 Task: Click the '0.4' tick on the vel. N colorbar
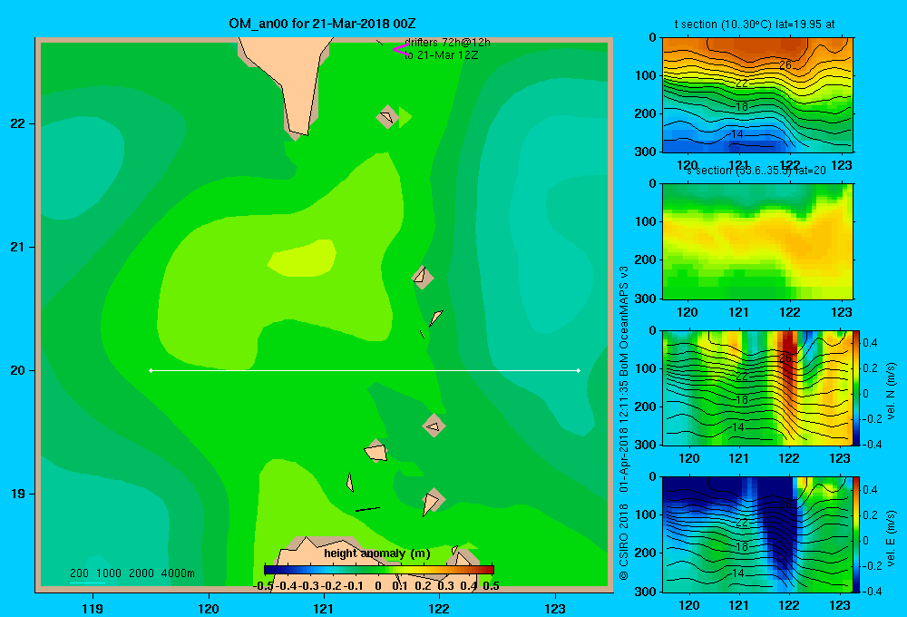870,343
